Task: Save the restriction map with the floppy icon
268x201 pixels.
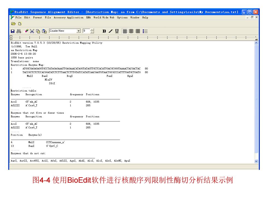Action: [13, 31]
